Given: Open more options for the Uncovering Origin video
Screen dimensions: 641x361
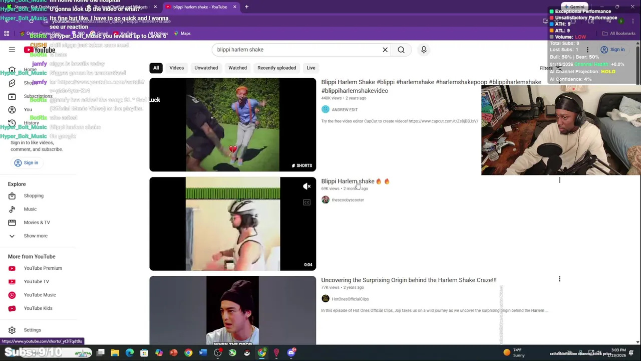Looking at the screenshot, I should coord(559,279).
